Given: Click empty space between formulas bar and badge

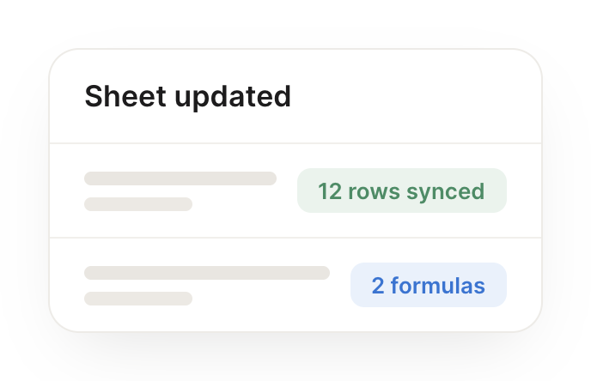Looking at the screenshot, I should (x=340, y=285).
